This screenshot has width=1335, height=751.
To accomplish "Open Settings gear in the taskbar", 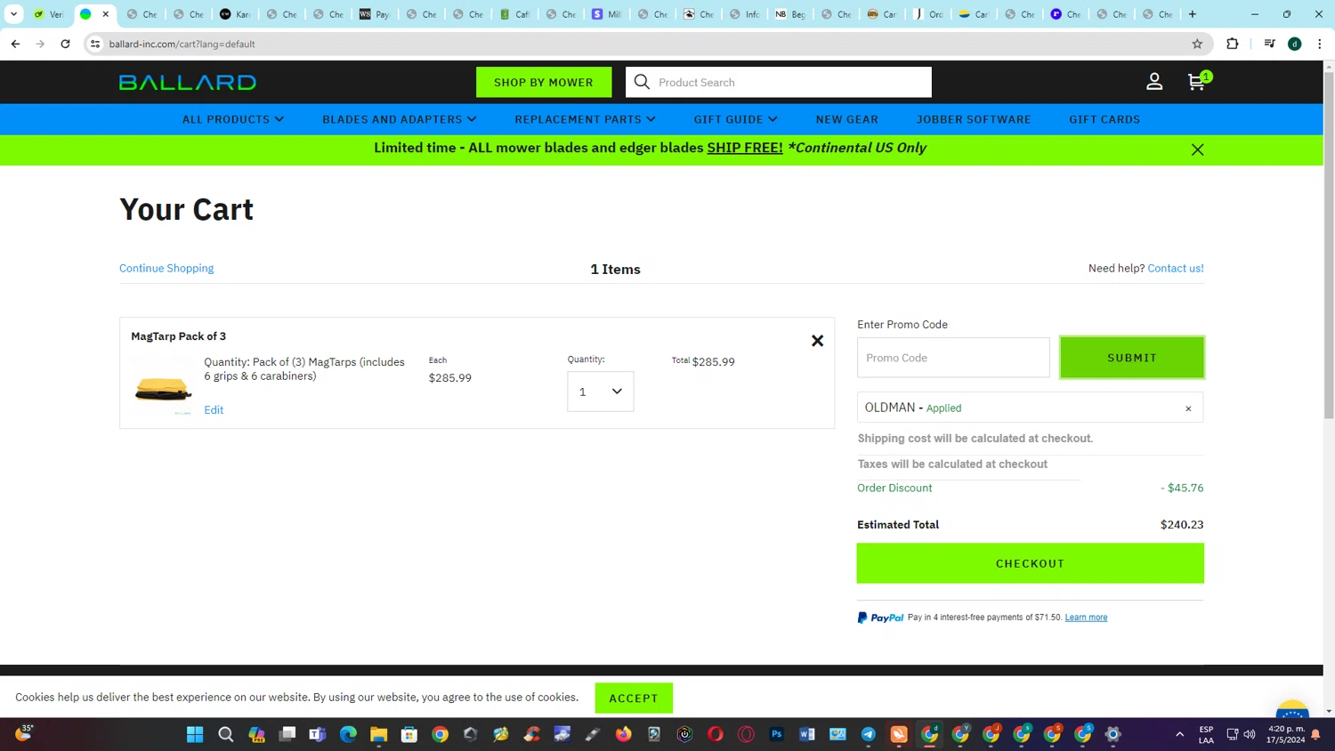I will tap(1113, 734).
